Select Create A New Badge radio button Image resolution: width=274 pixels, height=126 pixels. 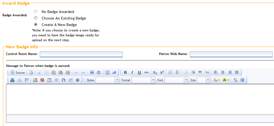36,24
